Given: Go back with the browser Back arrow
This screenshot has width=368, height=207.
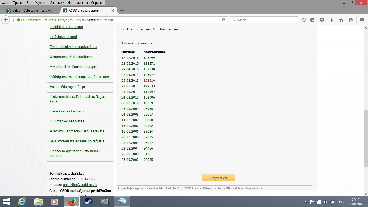Looking at the screenshot, I should [x=6, y=20].
